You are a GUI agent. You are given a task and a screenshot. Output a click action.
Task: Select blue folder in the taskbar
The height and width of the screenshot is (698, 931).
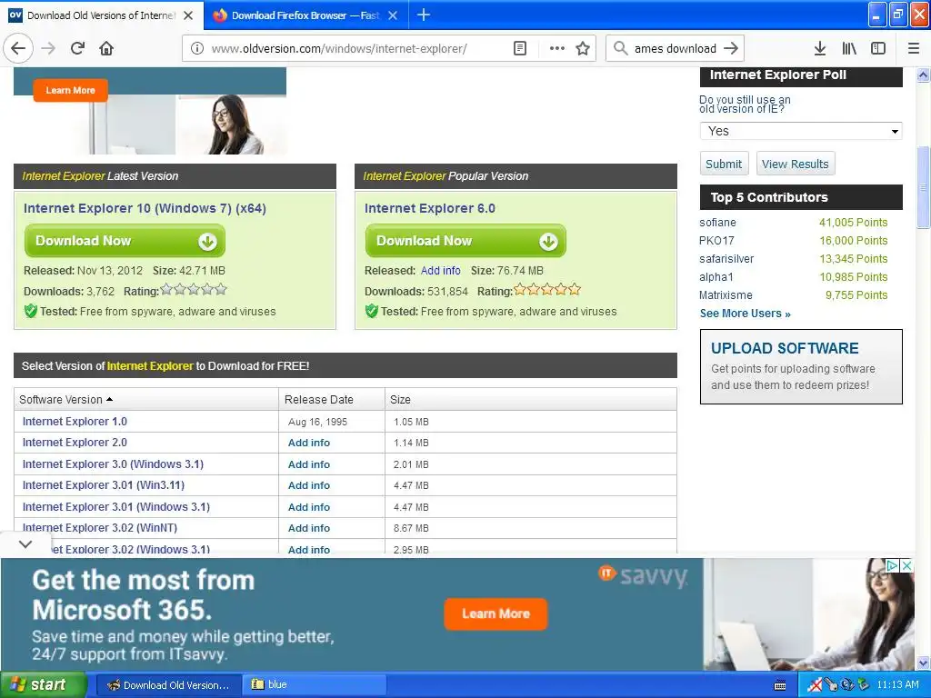(315, 685)
